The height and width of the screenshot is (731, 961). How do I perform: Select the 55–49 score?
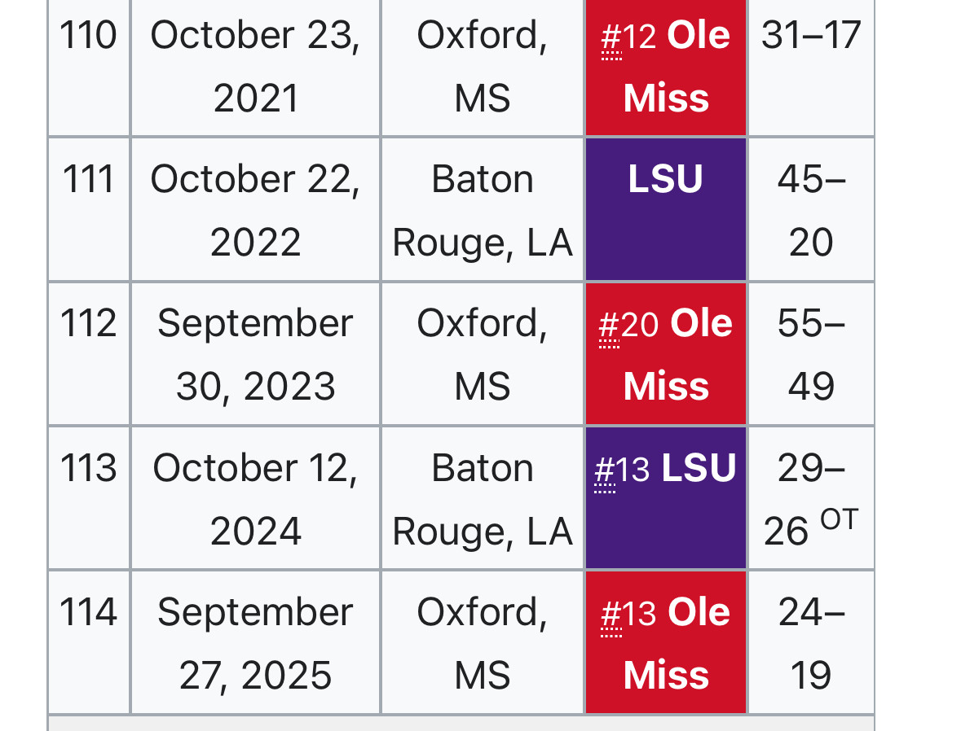point(811,354)
